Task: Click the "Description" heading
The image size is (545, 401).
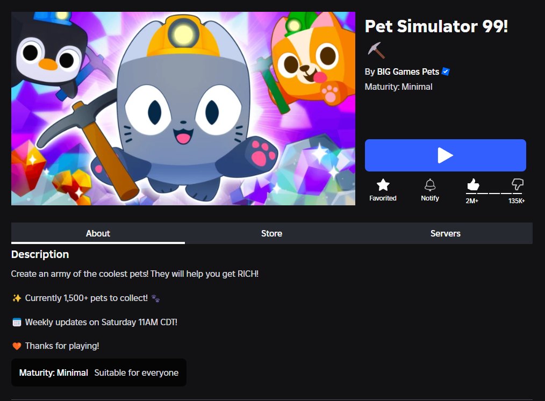Action: pyautogui.click(x=40, y=254)
